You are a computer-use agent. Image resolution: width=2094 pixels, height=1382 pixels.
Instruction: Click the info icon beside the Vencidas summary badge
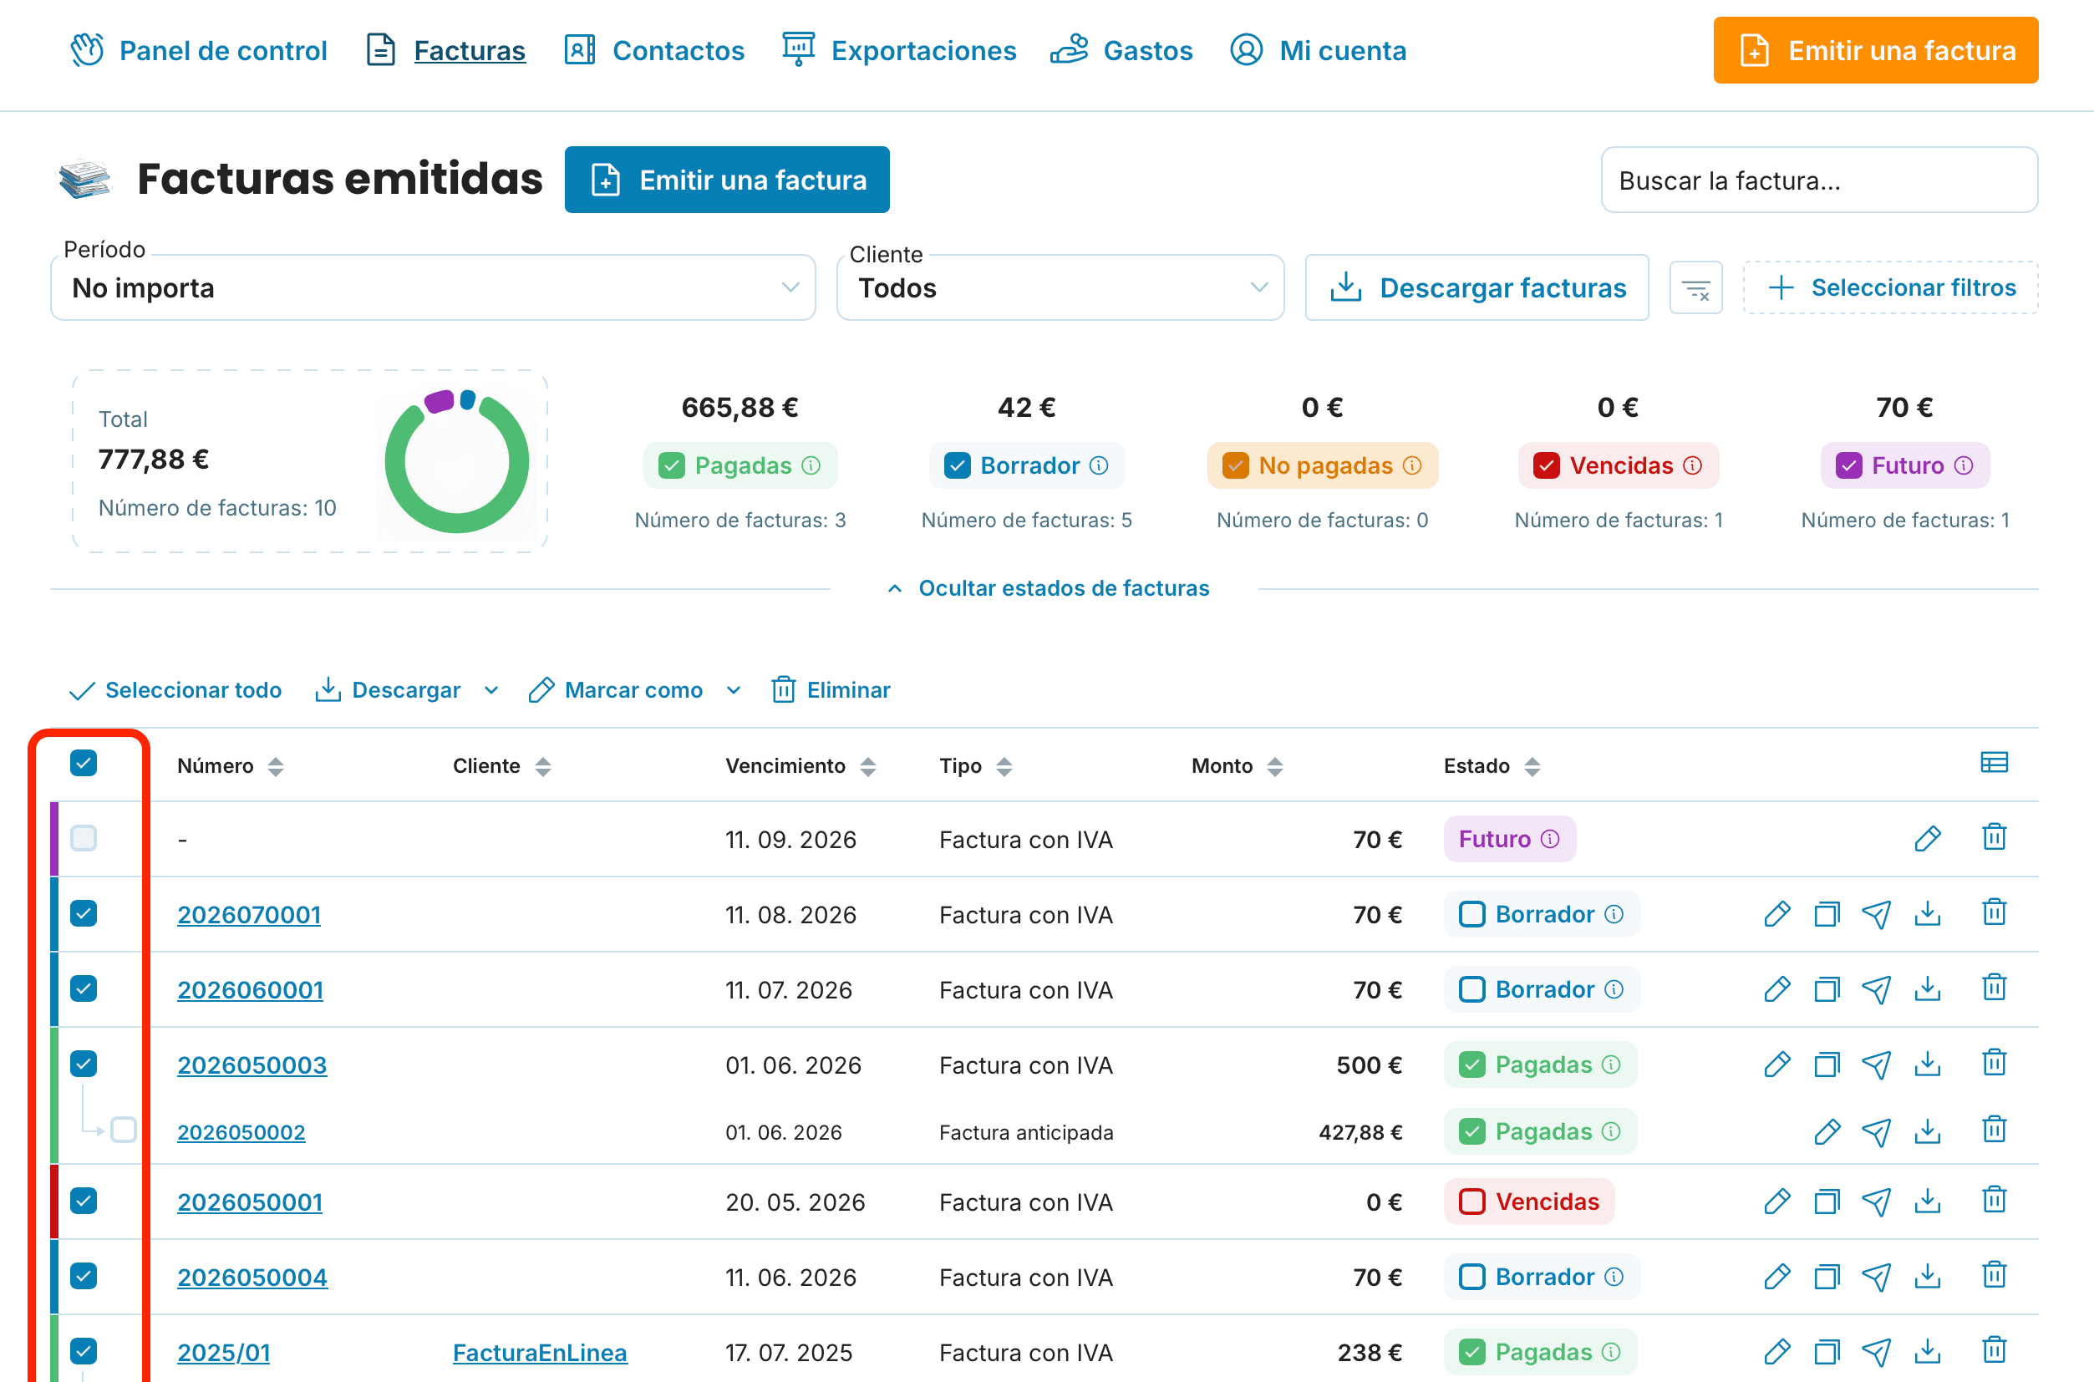[x=1692, y=465]
